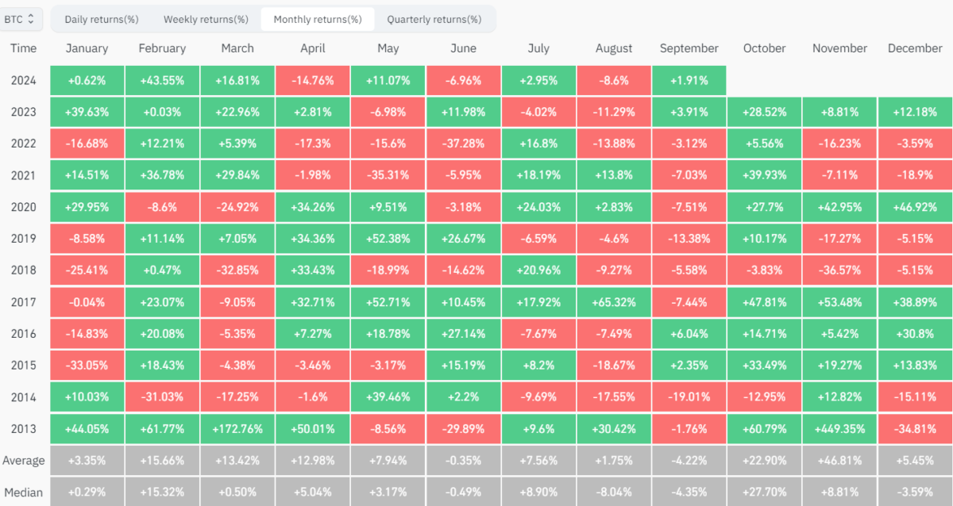
Task: Open the Quarterly returns(%) tab
Action: click(434, 19)
